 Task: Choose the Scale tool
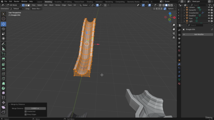3,34
